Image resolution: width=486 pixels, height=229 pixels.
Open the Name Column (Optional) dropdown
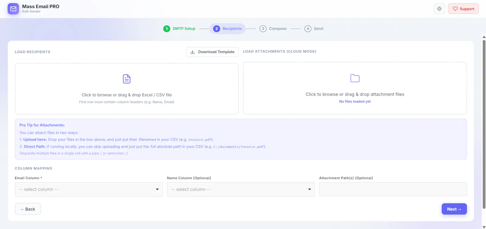[x=241, y=189]
